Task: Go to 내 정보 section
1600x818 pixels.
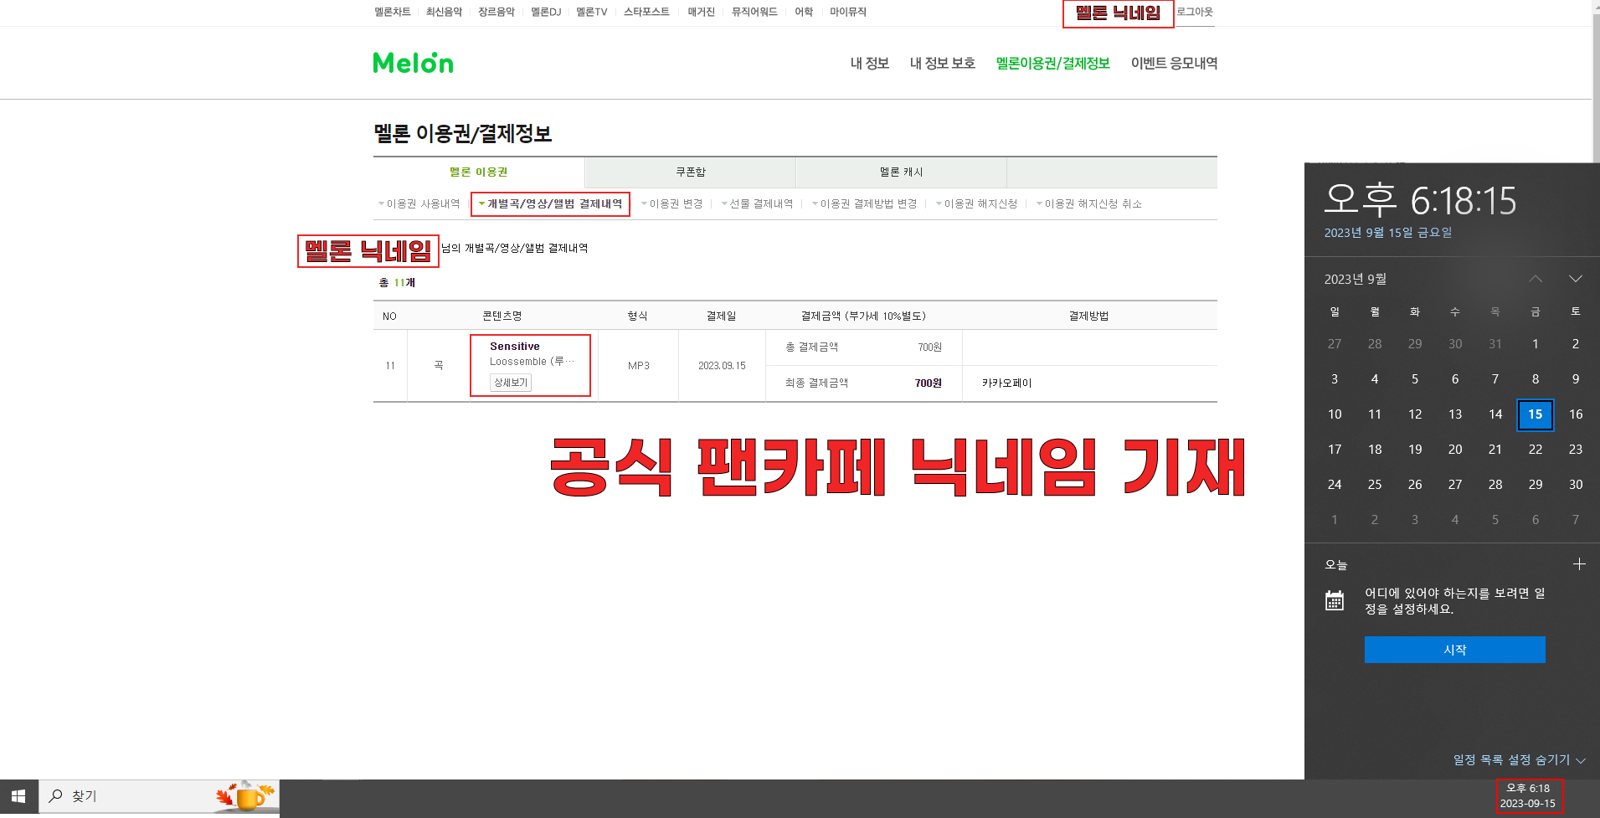Action: (x=870, y=64)
